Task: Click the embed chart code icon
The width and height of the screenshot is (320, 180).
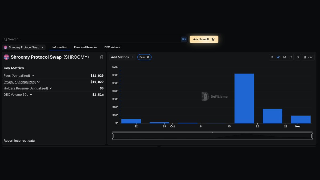Action: click(x=298, y=57)
